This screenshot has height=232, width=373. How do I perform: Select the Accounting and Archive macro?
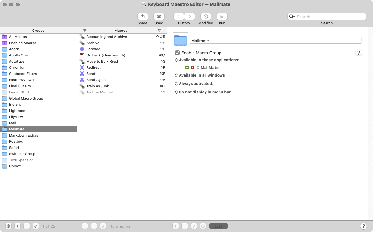point(122,37)
